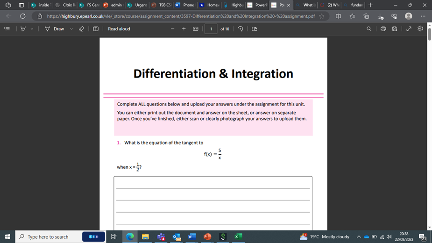The height and width of the screenshot is (243, 432).
Task: Open Task View on the taskbar
Action: point(113,236)
